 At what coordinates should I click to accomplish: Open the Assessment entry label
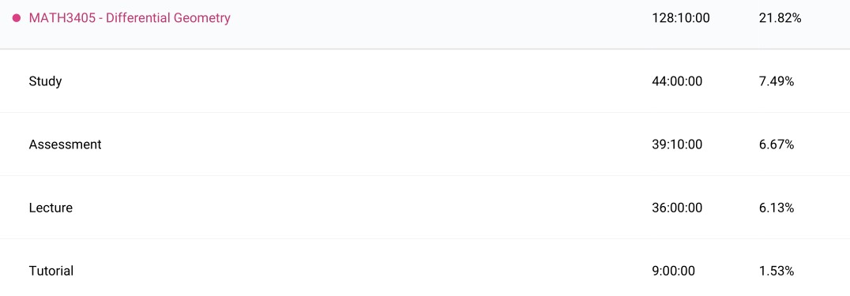click(x=65, y=144)
